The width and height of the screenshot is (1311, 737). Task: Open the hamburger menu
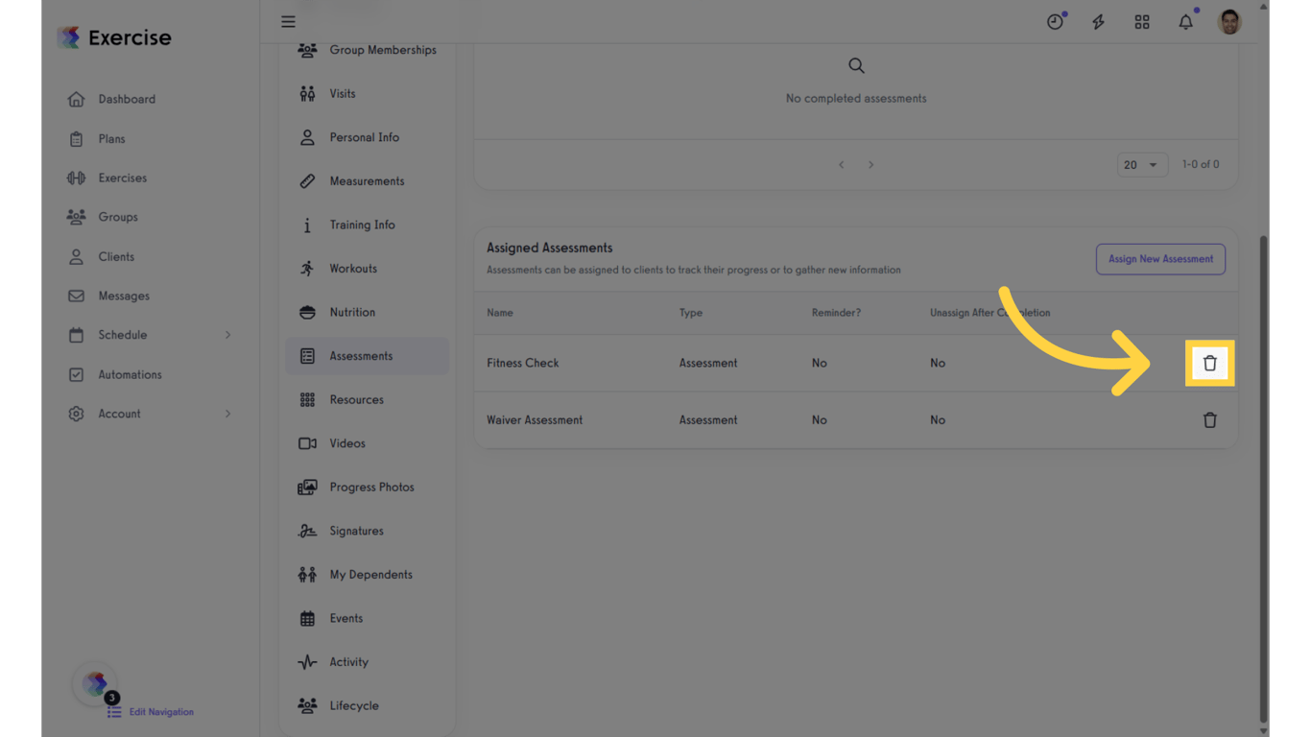point(288,21)
